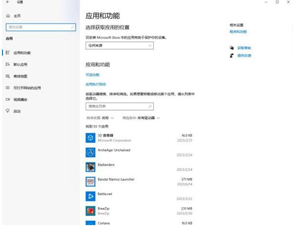Open the 可选功能 link

point(92,75)
